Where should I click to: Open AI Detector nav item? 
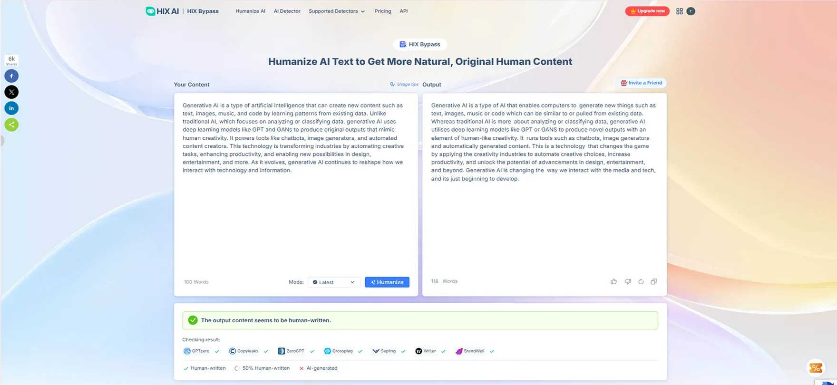[x=287, y=11]
